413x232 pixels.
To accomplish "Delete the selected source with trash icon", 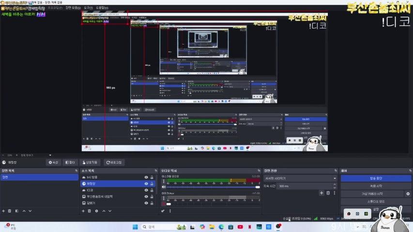I will [x=90, y=211].
